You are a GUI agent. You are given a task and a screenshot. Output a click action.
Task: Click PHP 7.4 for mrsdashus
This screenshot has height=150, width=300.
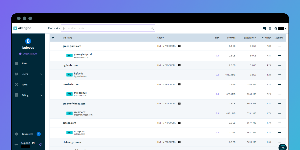pyautogui.click(x=217, y=94)
